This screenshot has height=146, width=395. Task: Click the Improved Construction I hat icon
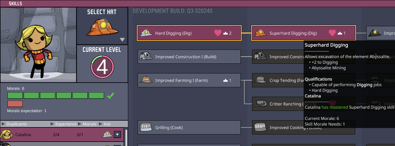click(x=146, y=57)
